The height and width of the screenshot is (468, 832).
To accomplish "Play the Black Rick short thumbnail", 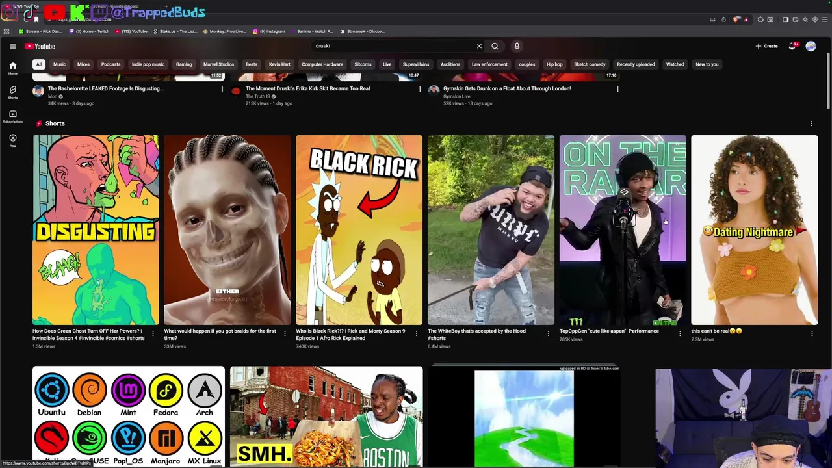I will coord(359,230).
